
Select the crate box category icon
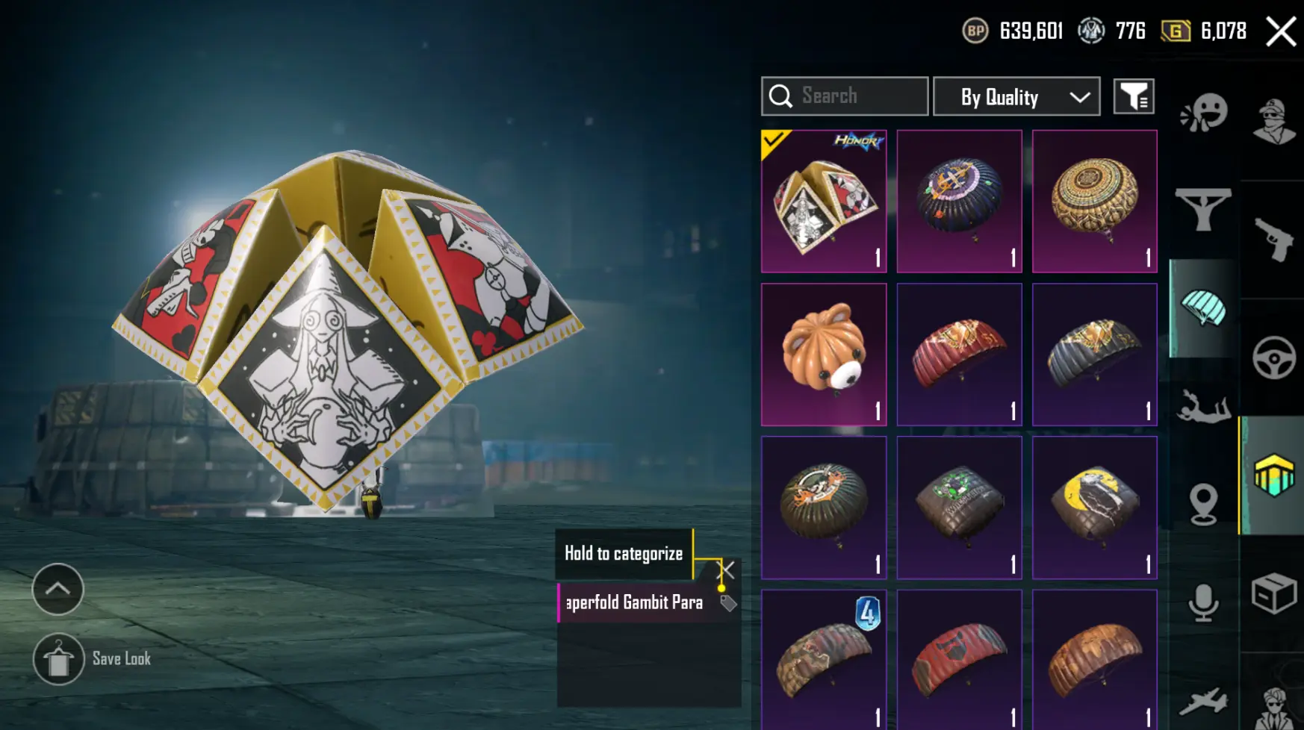click(1273, 593)
